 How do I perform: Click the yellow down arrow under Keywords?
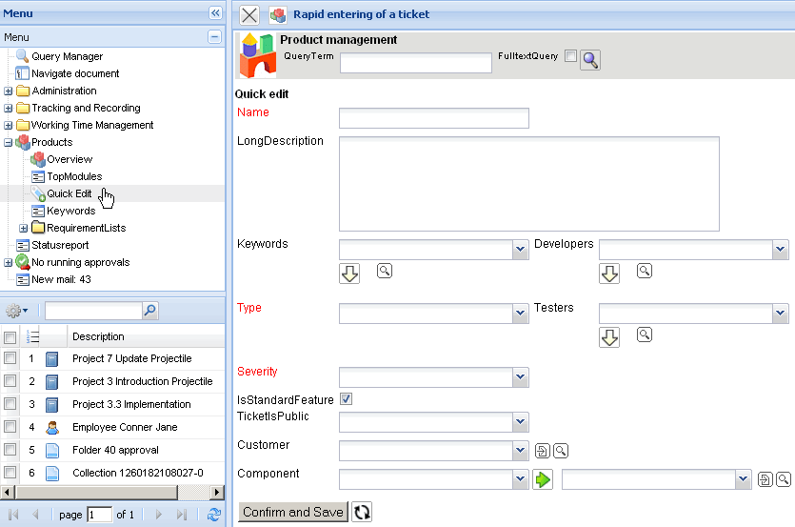(349, 274)
